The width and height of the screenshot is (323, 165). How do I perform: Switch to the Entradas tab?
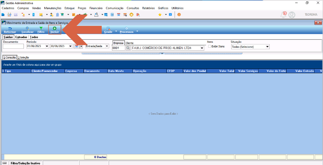click(x=21, y=37)
